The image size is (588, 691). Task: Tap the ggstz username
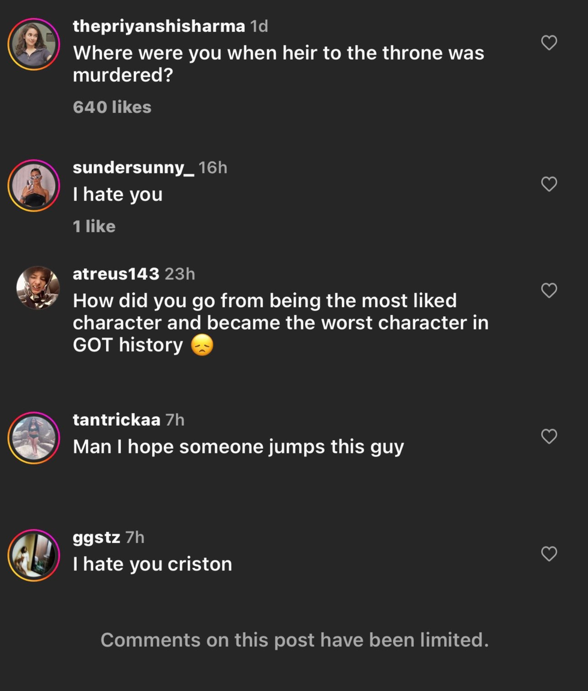tap(96, 537)
